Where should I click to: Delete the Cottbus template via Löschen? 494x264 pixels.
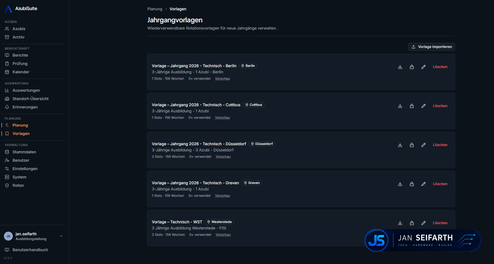tap(440, 106)
